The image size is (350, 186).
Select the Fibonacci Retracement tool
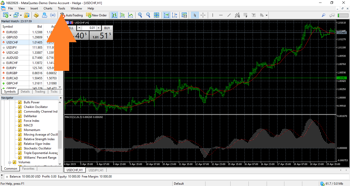click(245, 15)
